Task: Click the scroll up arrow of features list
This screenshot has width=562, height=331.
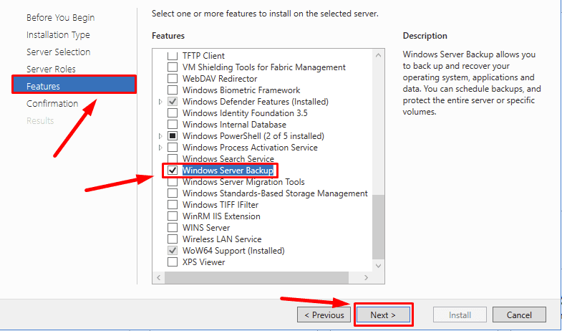Action: [379, 55]
